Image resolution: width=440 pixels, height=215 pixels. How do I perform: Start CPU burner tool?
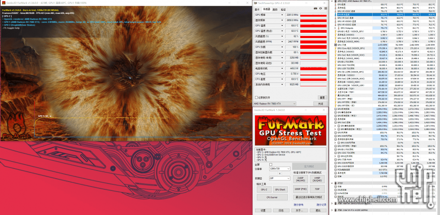coord(272,198)
